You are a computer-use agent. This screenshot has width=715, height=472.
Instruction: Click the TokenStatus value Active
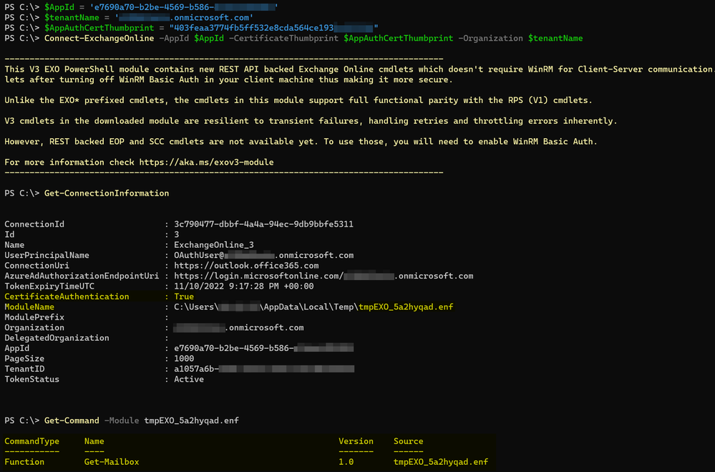(189, 379)
